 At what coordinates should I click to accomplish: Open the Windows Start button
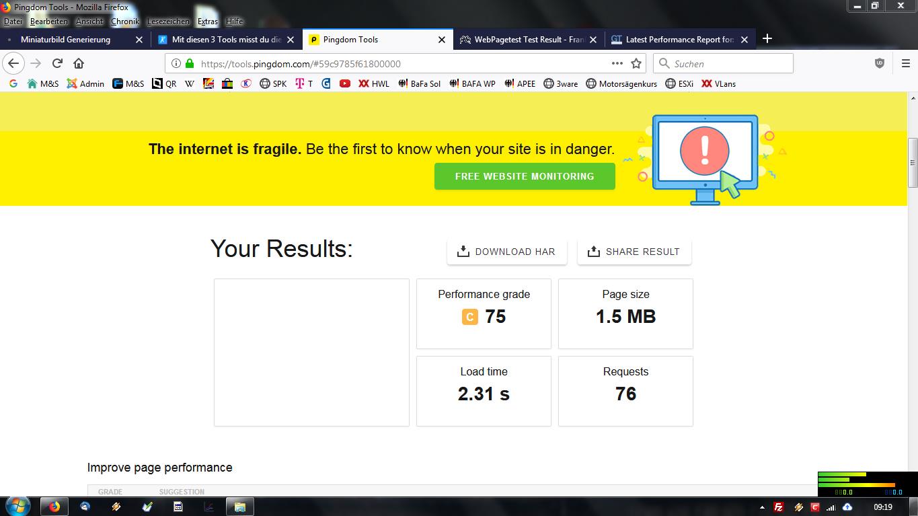coord(17,506)
